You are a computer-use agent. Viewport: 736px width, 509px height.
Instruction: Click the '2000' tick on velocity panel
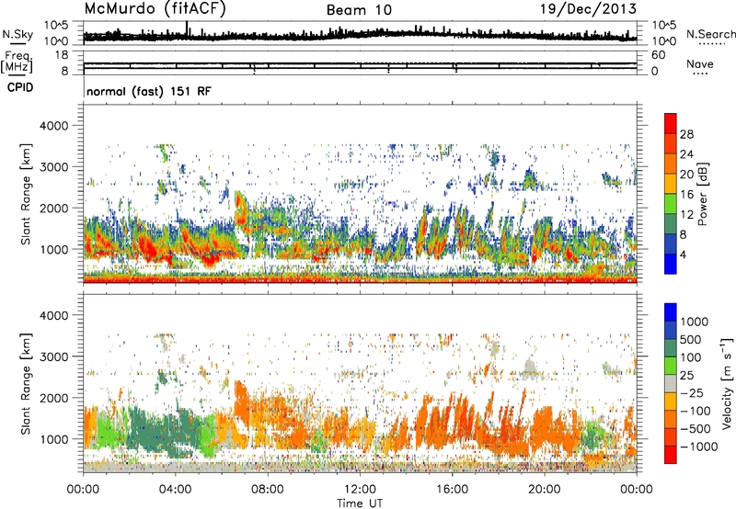click(x=55, y=398)
